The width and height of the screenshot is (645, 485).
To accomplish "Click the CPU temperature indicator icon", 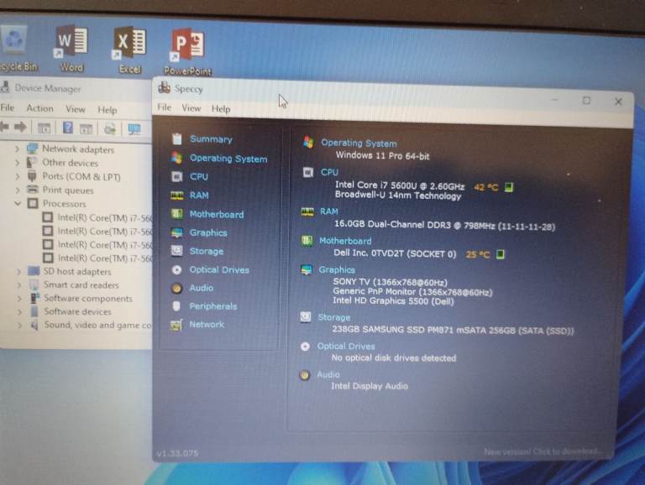I will pyautogui.click(x=509, y=187).
